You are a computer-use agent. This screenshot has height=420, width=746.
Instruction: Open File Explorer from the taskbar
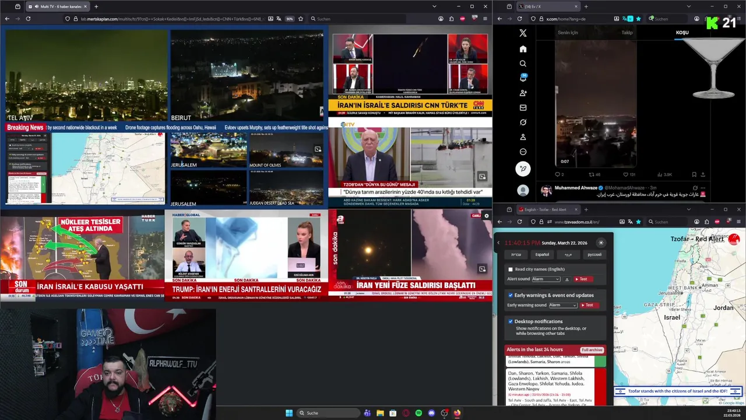click(x=380, y=413)
